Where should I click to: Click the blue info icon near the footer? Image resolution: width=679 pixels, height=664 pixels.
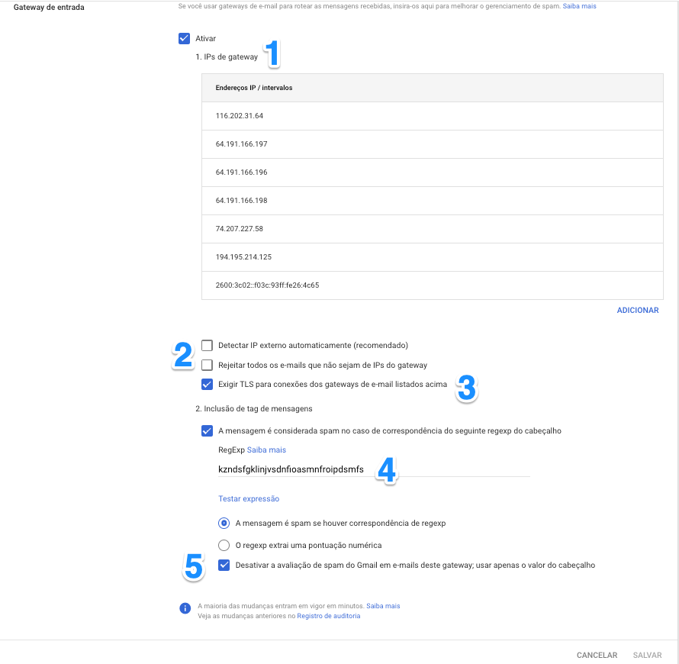185,608
